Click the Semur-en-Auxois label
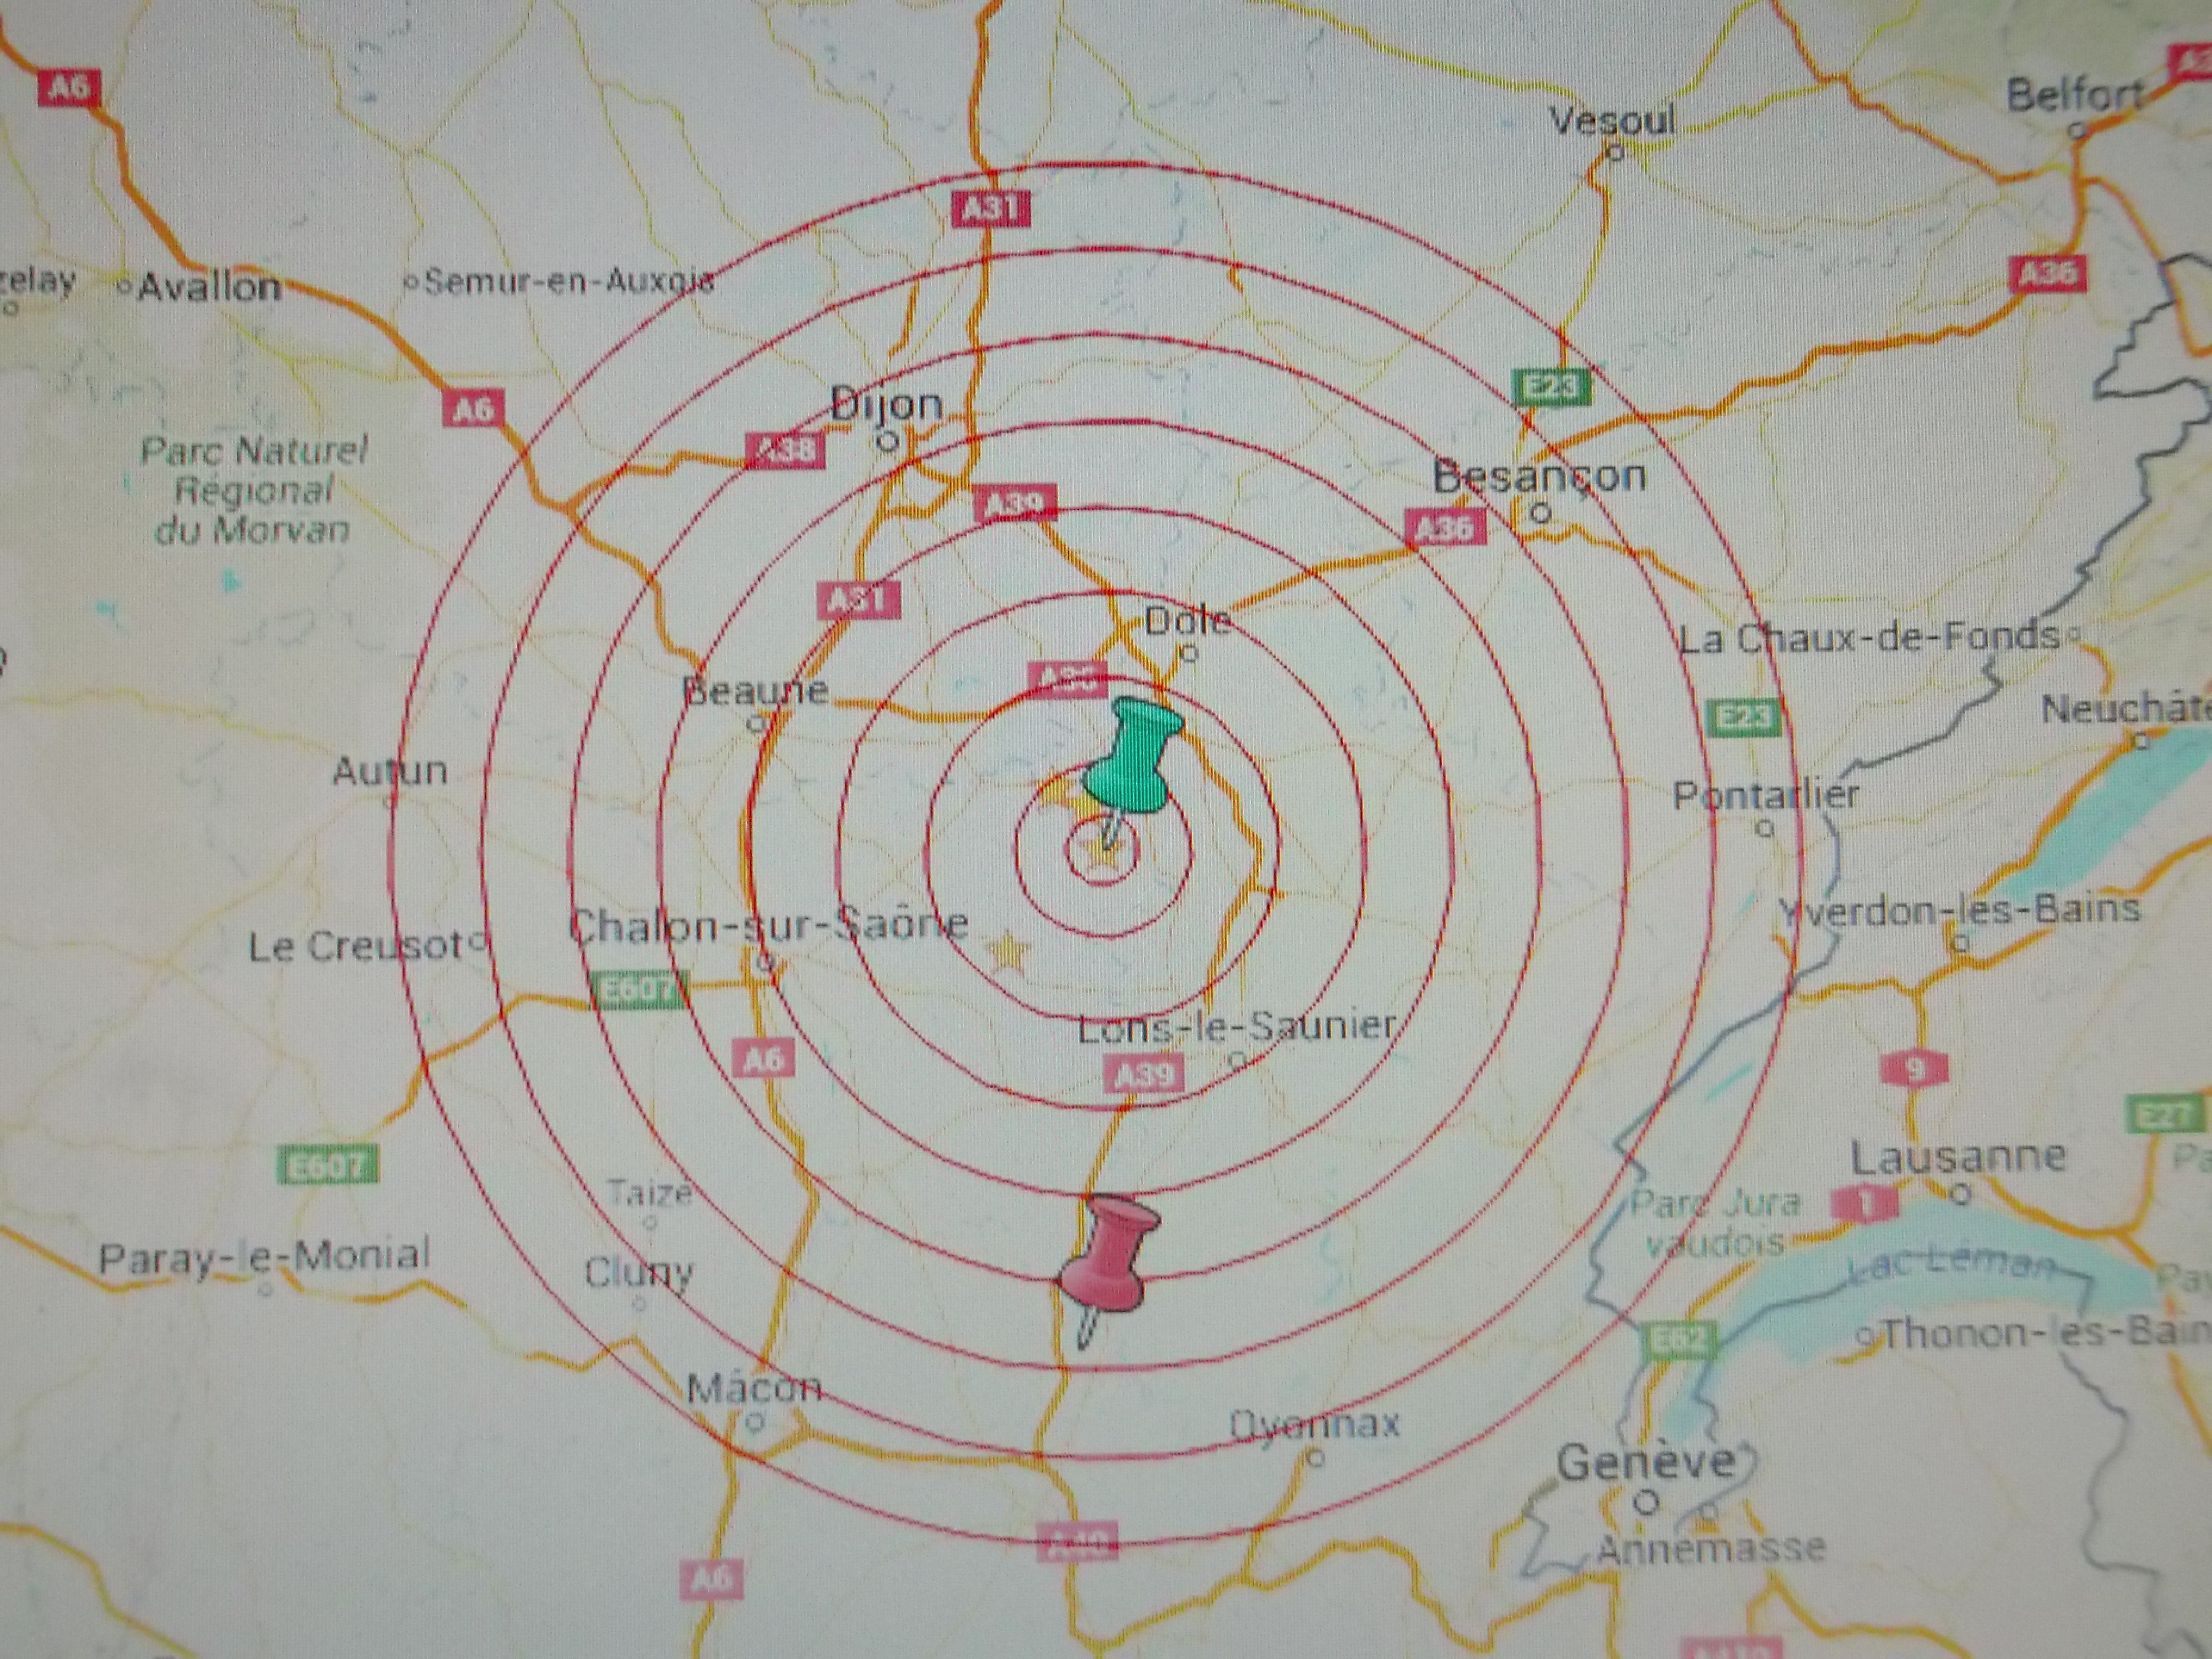 click(x=570, y=282)
